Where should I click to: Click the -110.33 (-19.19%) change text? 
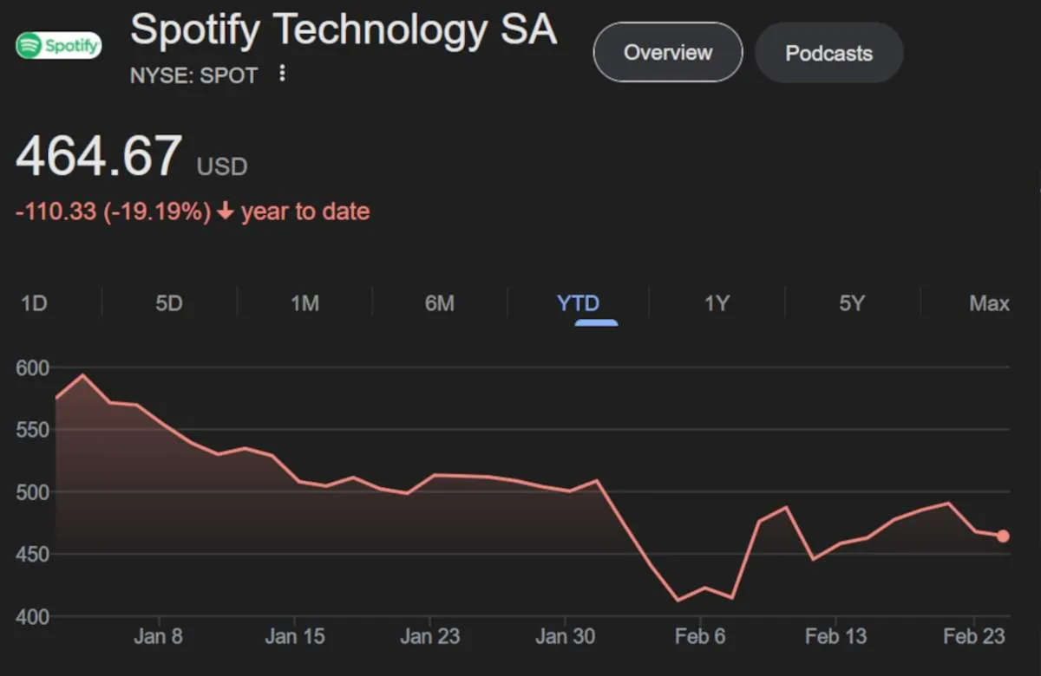113,211
